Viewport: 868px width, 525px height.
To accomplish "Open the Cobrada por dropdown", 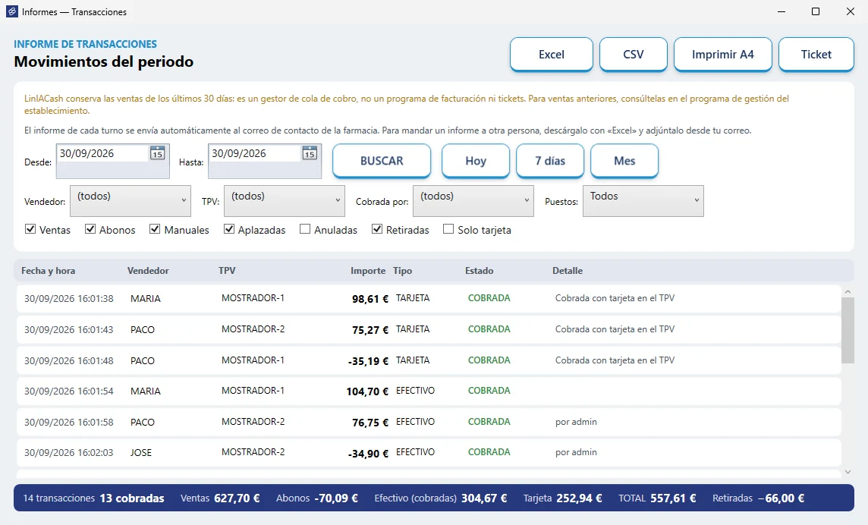I will 473,201.
